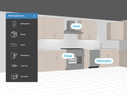
Task: Select the Cook Top appliance icon
Action: (x=14, y=66)
